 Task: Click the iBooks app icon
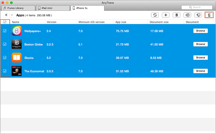[17, 58]
